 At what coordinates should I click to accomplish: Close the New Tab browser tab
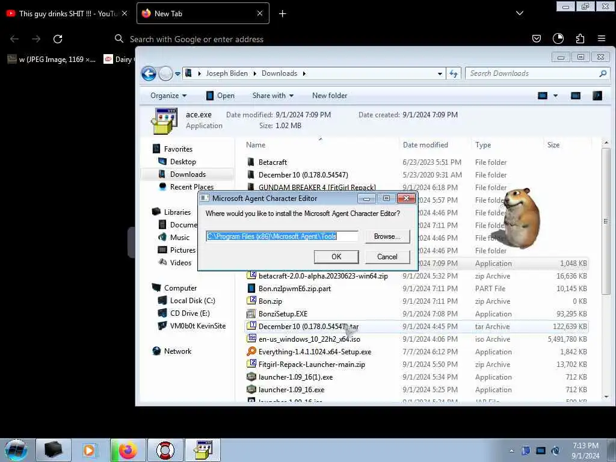[x=260, y=14]
